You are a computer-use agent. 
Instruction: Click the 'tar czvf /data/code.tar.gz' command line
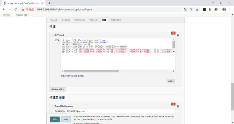tap(77, 44)
